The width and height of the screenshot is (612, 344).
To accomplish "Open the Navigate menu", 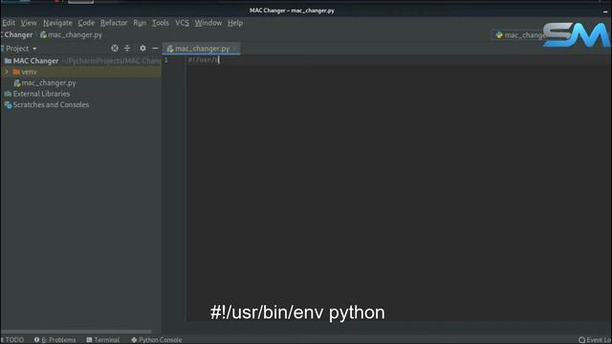I will 57,23.
